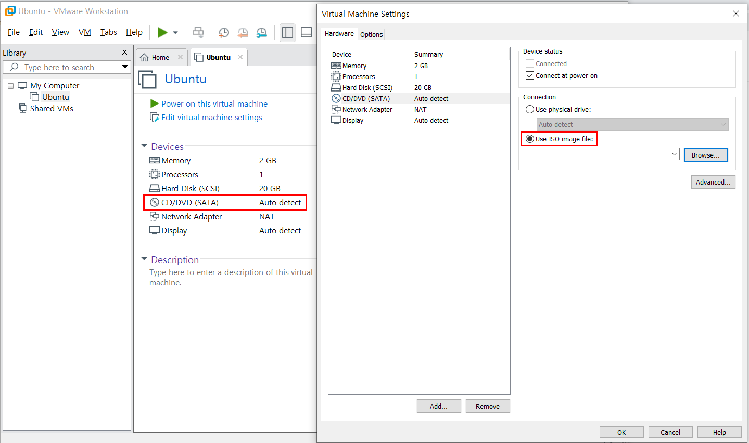Screen dimensions: 749x443
Task: Click Remove to delete selected device
Action: [x=488, y=406]
